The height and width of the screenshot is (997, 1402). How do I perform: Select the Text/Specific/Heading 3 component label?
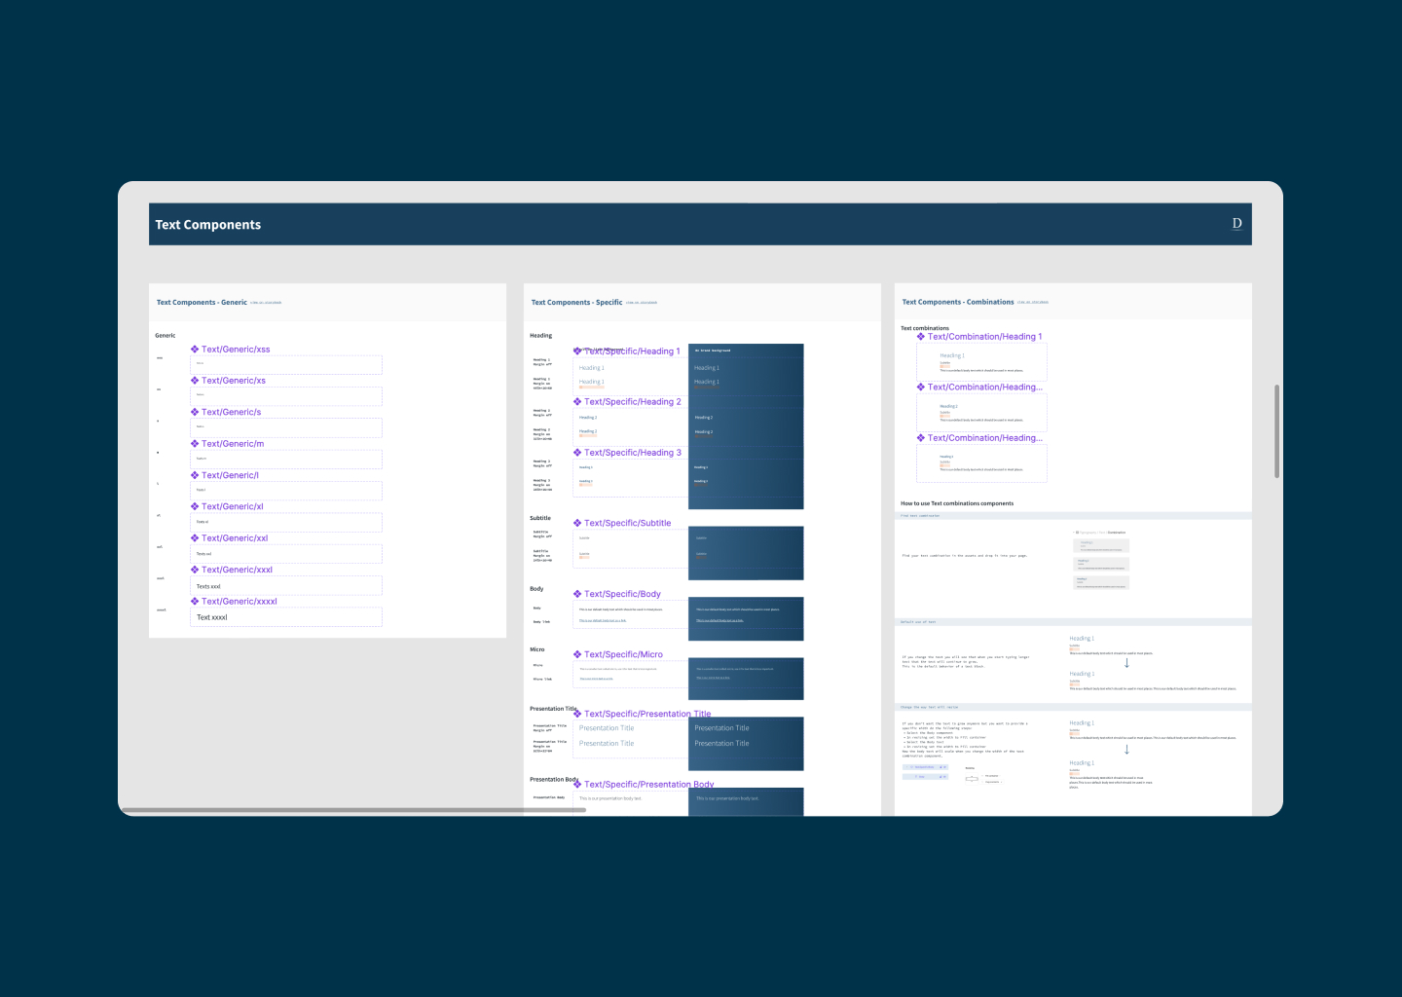pyautogui.click(x=633, y=453)
